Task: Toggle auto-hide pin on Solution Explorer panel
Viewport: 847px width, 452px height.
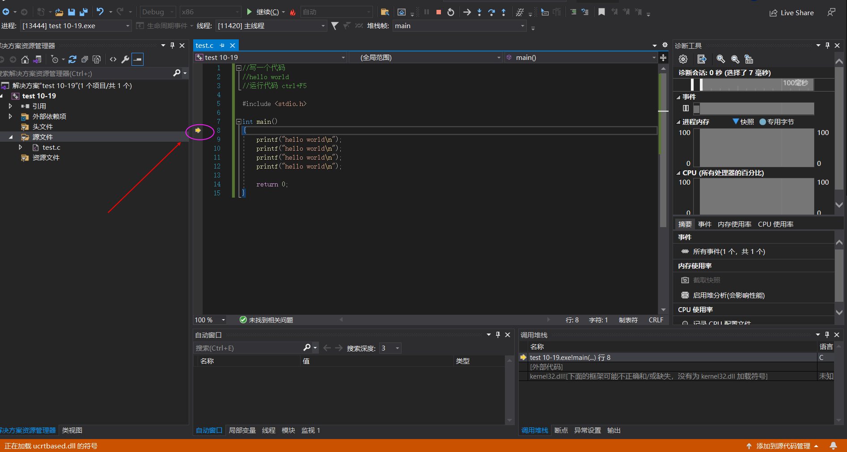Action: 172,45
